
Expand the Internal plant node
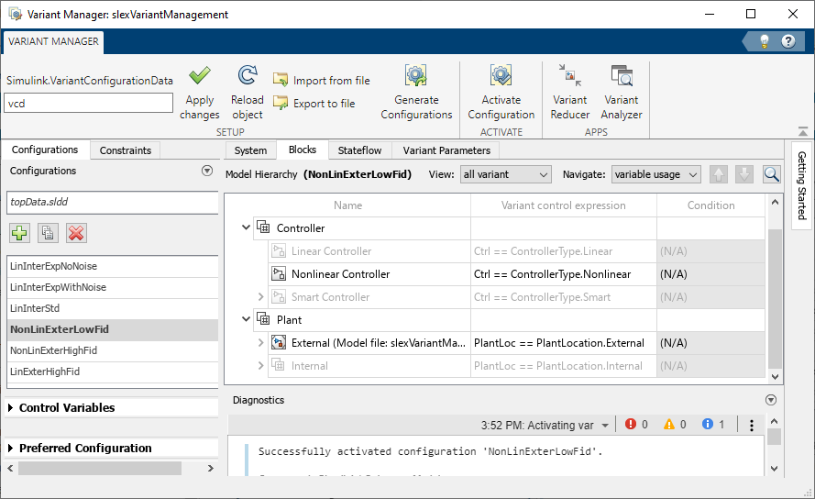point(261,366)
